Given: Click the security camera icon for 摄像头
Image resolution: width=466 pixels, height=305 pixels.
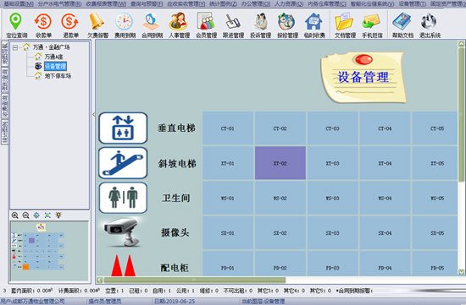Looking at the screenshot, I should click(122, 232).
